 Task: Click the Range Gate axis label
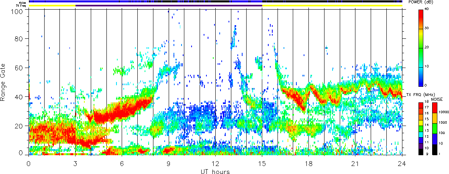(x=3, y=82)
